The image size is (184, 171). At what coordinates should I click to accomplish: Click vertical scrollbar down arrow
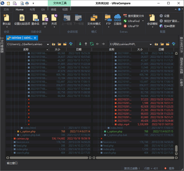coord(176,154)
